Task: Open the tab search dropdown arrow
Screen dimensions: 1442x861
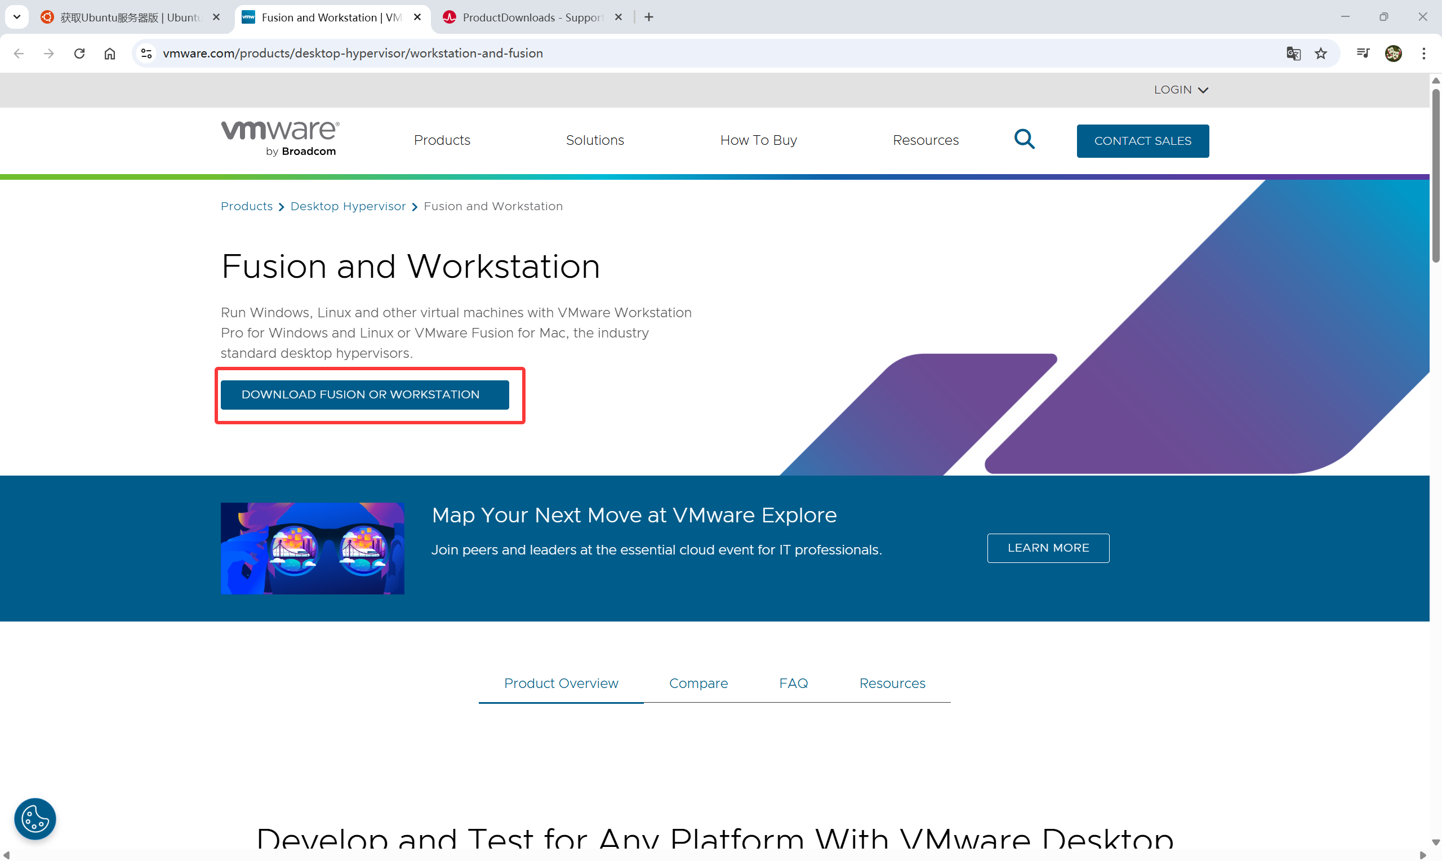Action: (x=17, y=17)
